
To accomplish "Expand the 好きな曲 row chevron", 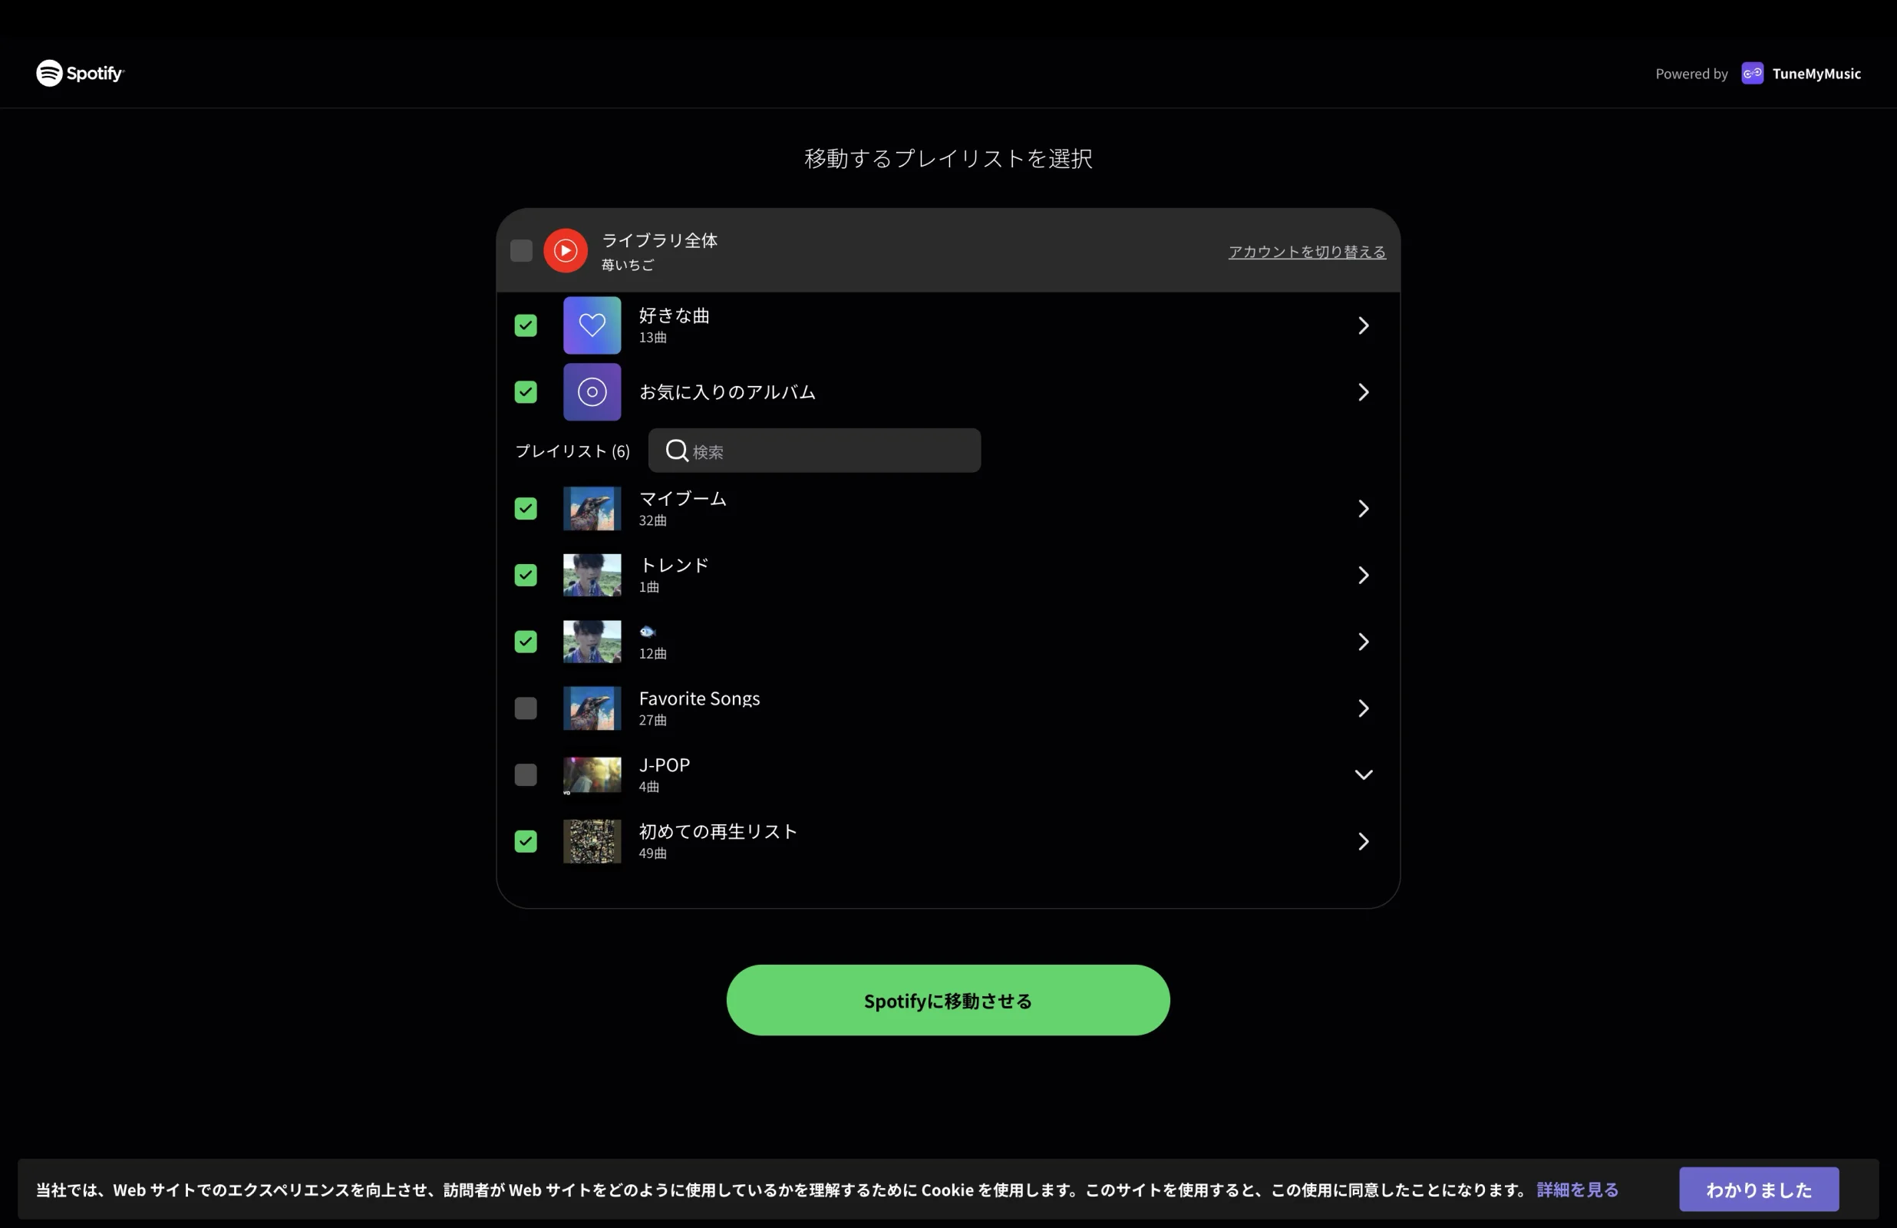I will pyautogui.click(x=1363, y=325).
